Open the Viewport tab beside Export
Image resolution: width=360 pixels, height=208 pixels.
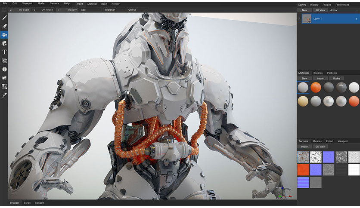[342, 141]
